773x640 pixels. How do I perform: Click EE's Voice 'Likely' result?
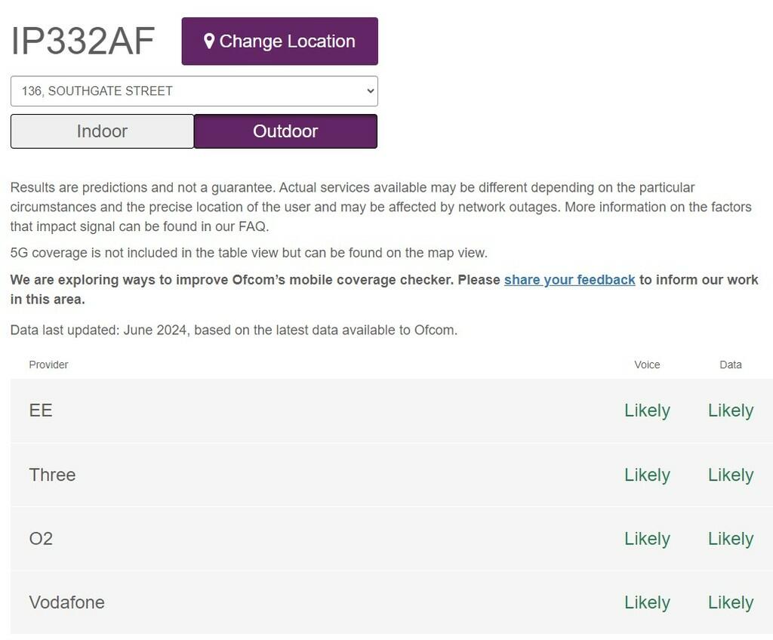[x=647, y=411]
